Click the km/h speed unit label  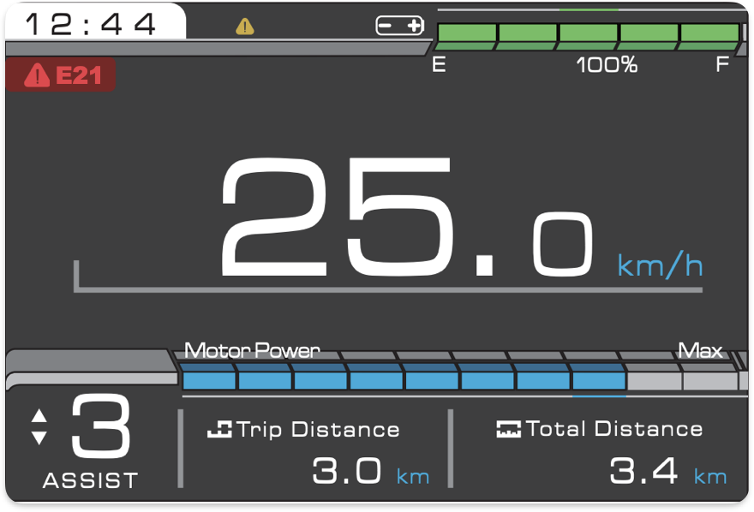click(x=660, y=265)
